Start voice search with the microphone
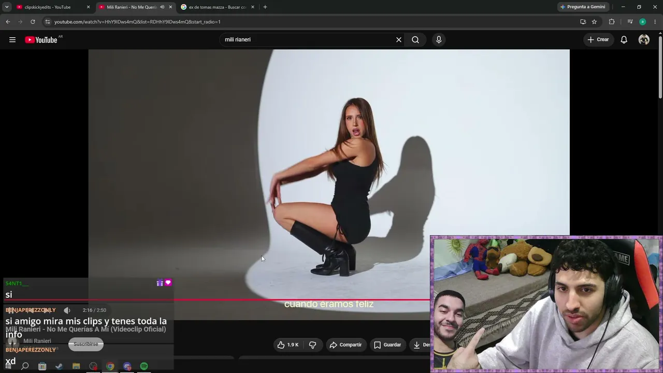 click(439, 40)
